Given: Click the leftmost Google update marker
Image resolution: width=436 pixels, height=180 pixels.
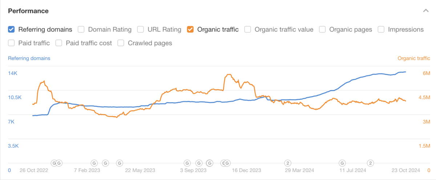Looking at the screenshot, I should tap(54, 163).
